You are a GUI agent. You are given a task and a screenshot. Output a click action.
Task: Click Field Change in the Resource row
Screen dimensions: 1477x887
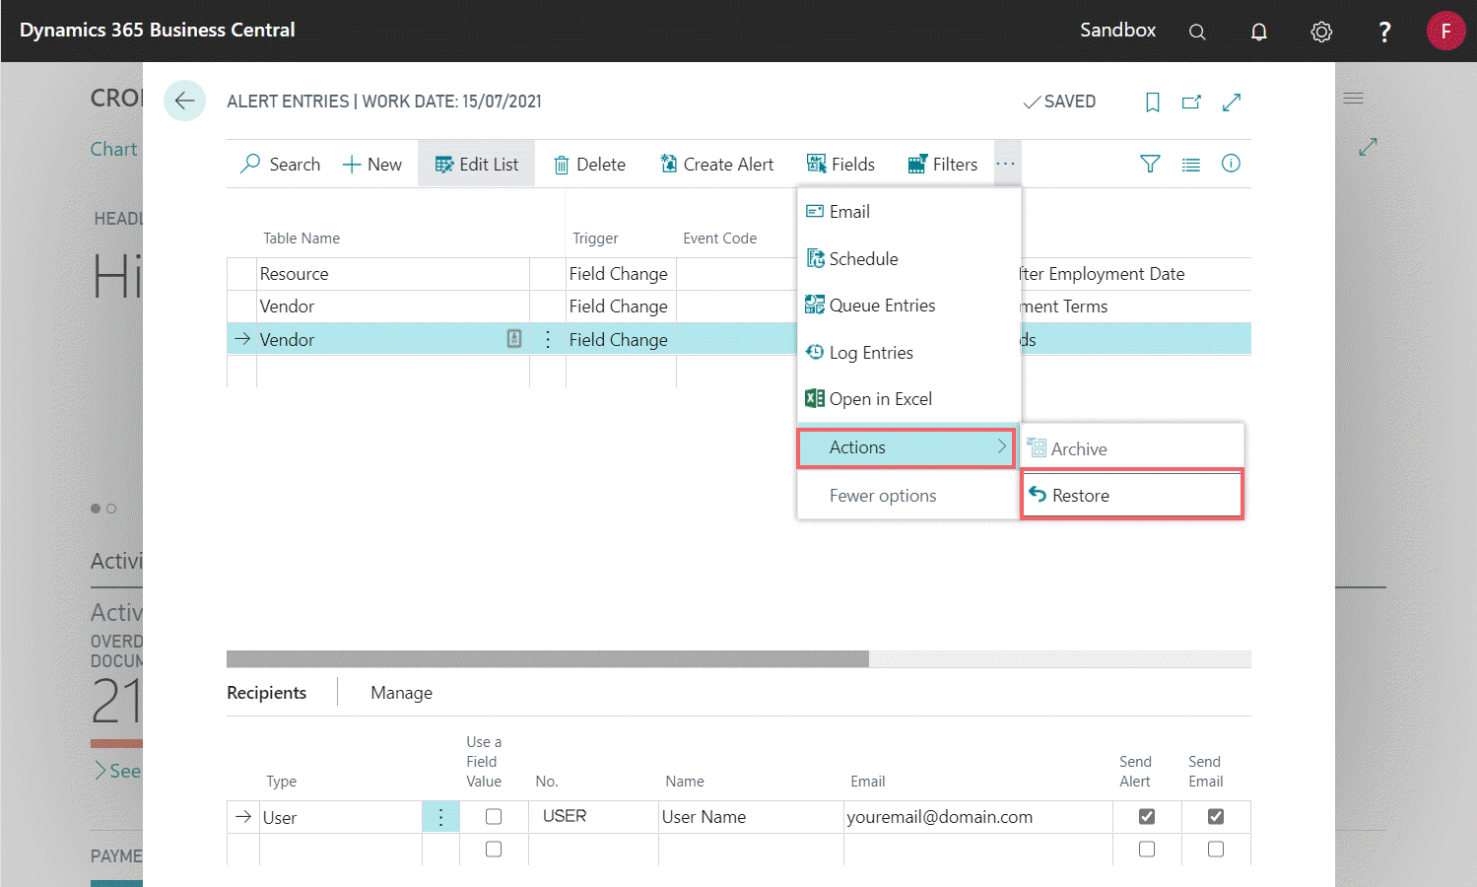[x=618, y=274]
